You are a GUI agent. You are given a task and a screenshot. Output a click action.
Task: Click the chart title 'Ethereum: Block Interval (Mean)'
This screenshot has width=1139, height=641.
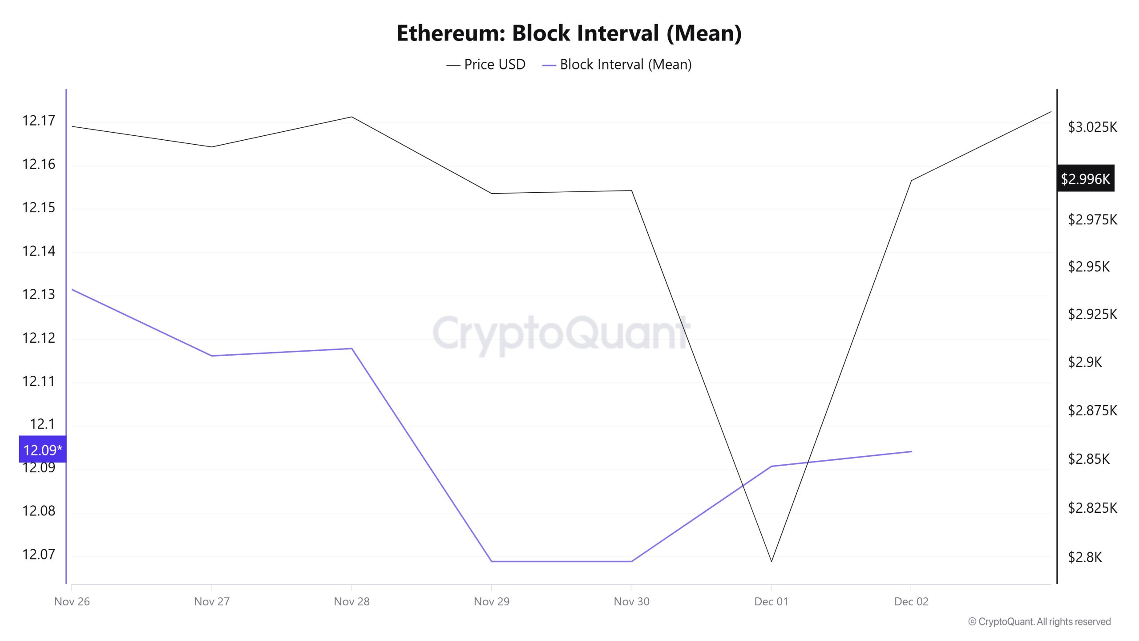tap(569, 33)
